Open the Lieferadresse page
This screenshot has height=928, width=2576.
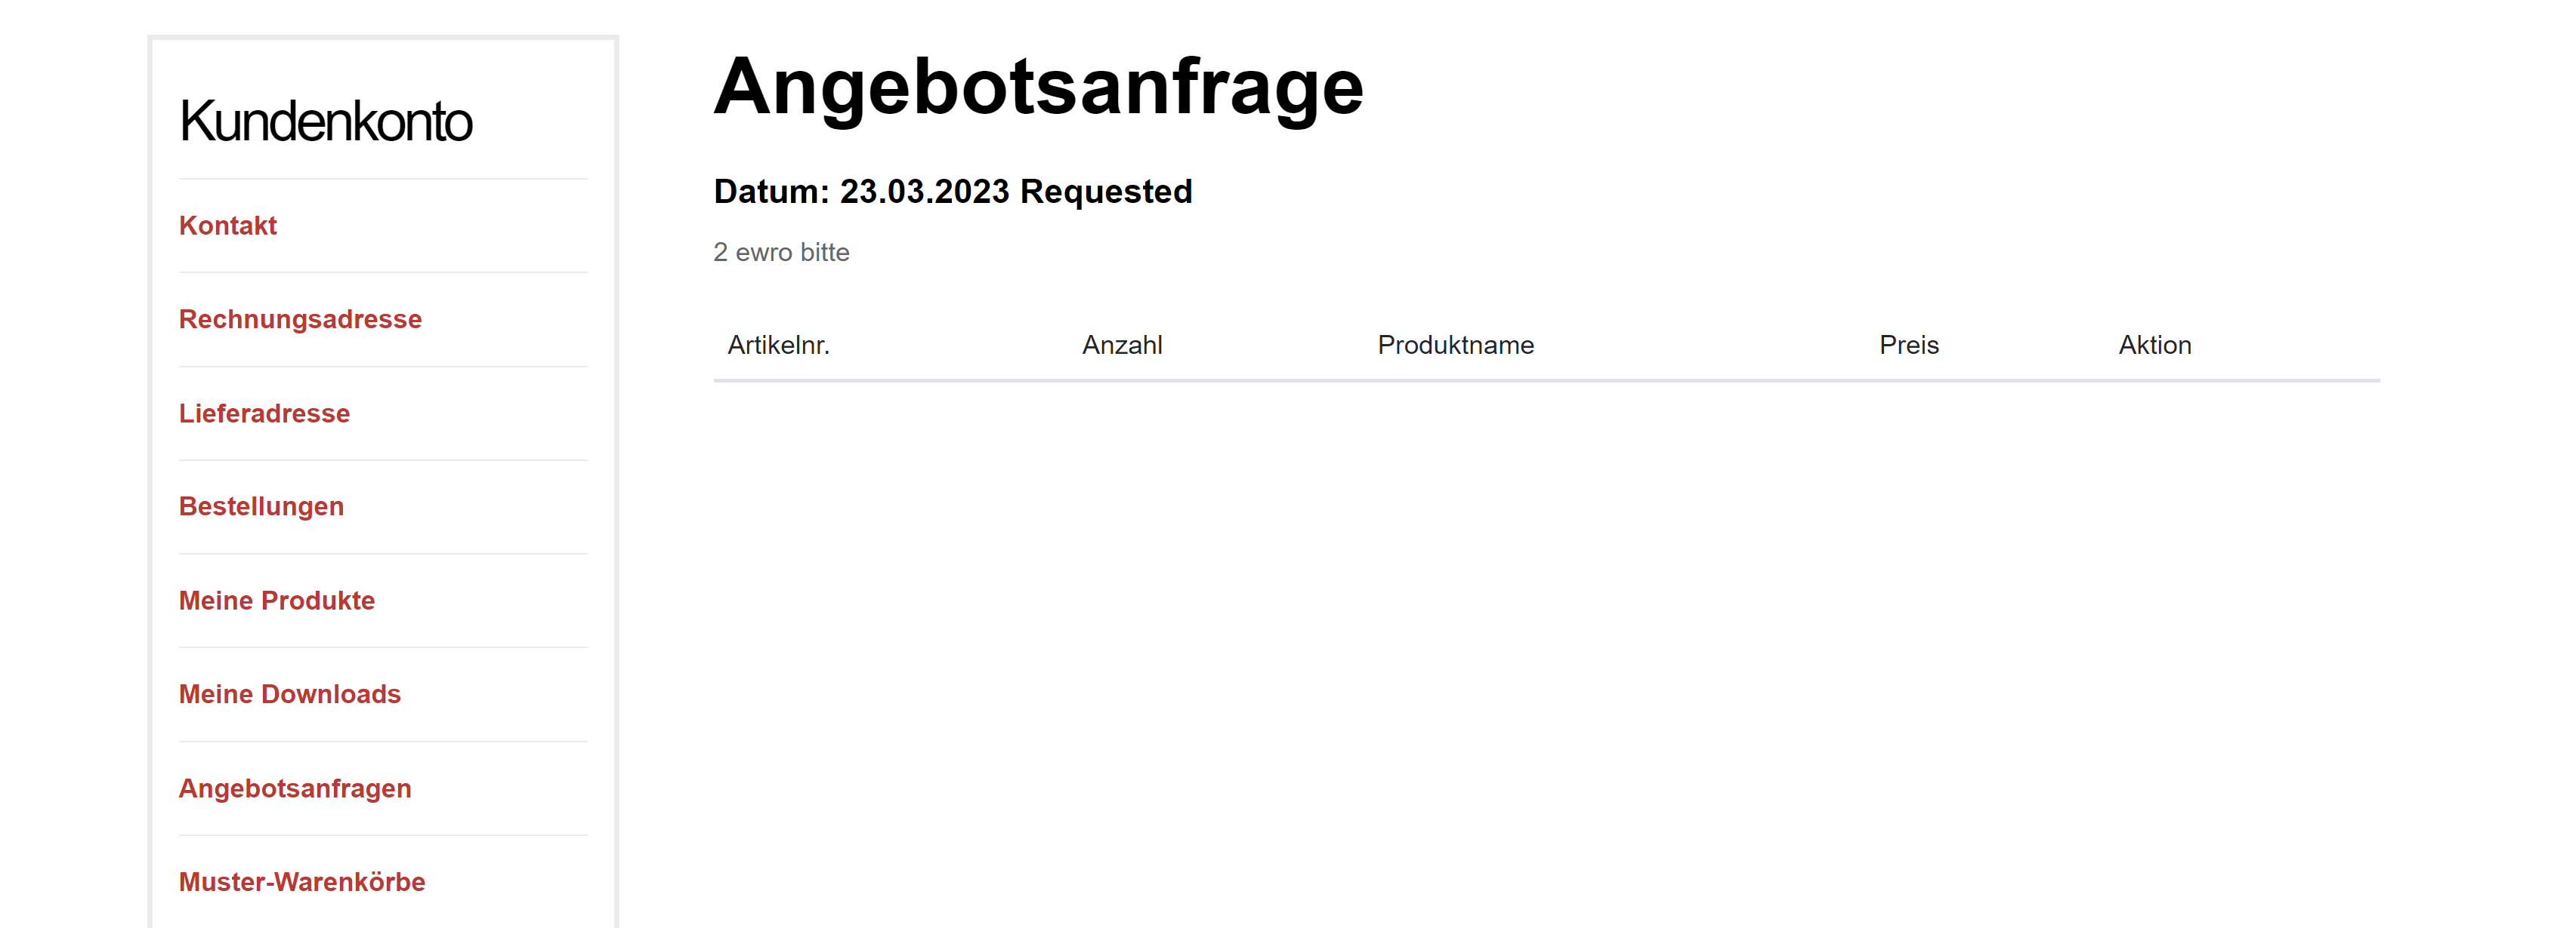[x=264, y=413]
